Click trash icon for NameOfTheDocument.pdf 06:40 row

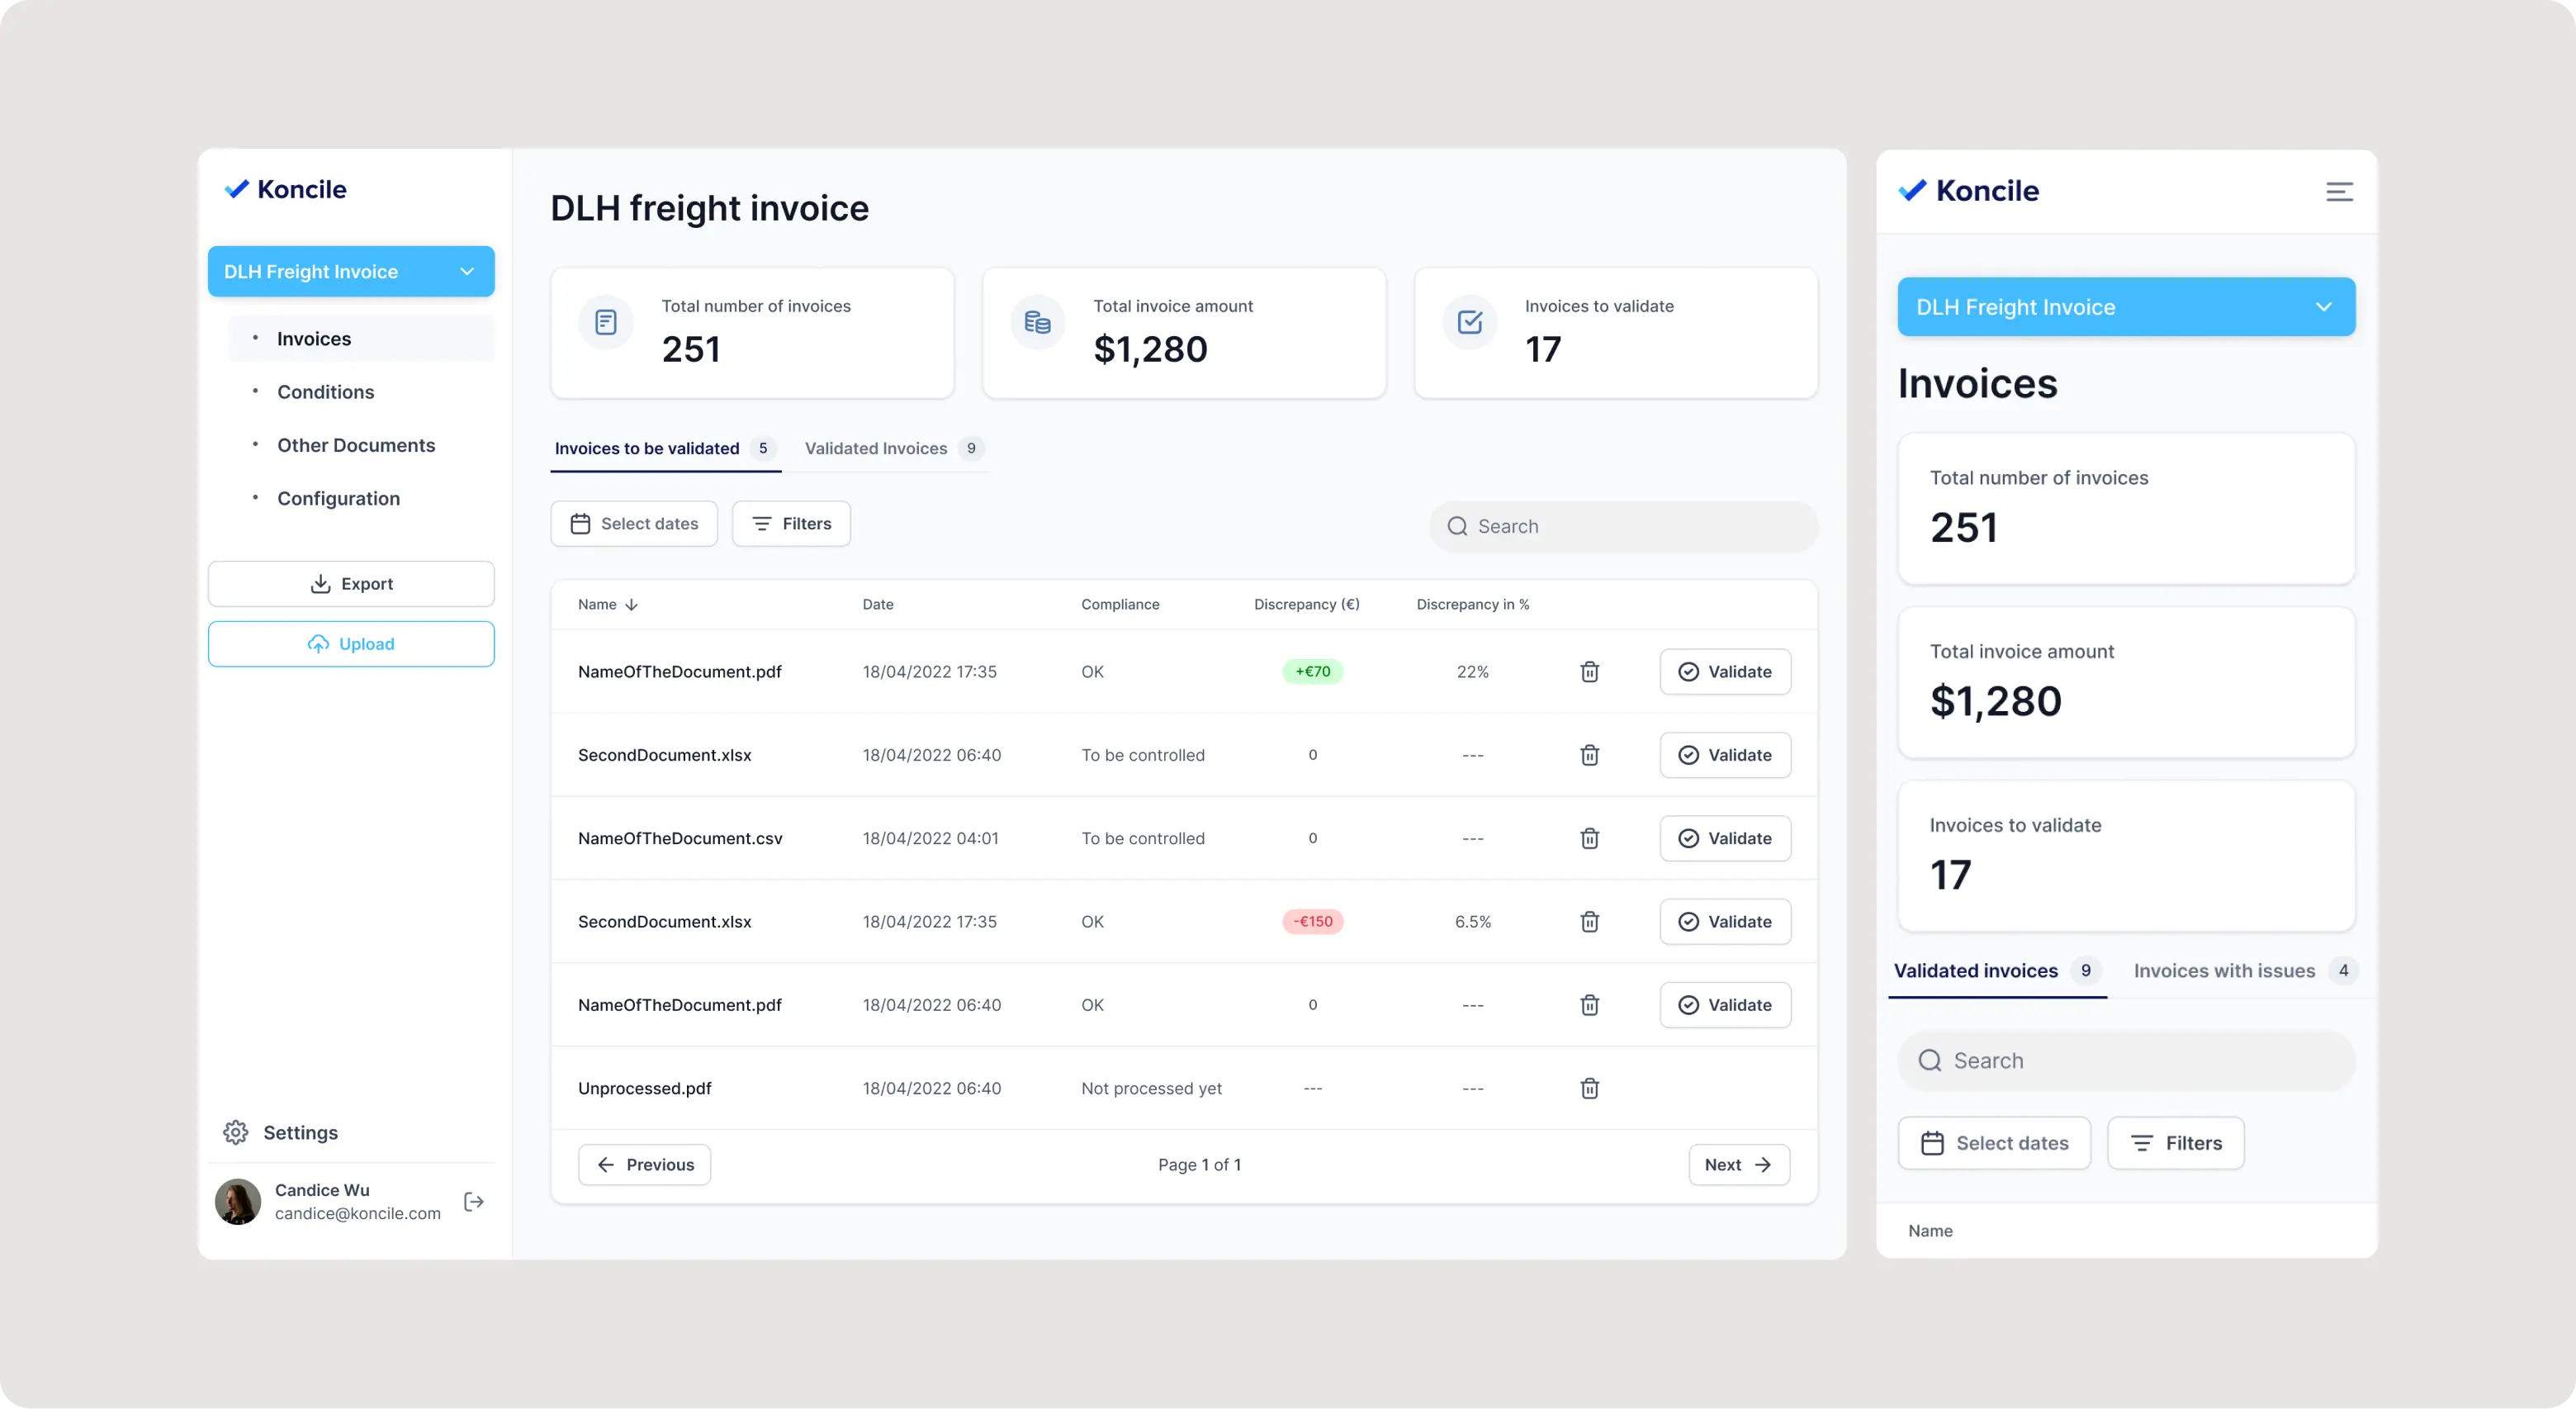click(1589, 1004)
